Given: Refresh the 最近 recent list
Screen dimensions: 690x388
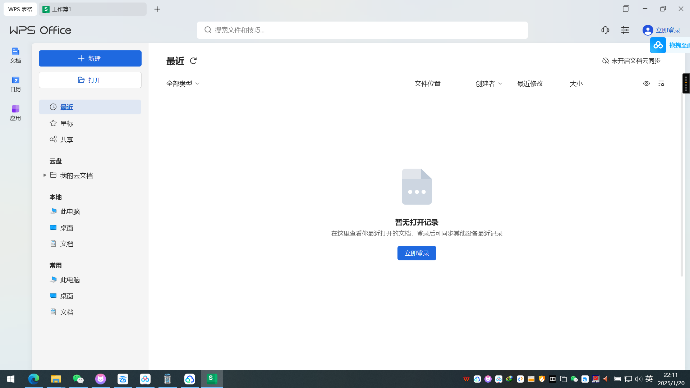Looking at the screenshot, I should (193, 61).
